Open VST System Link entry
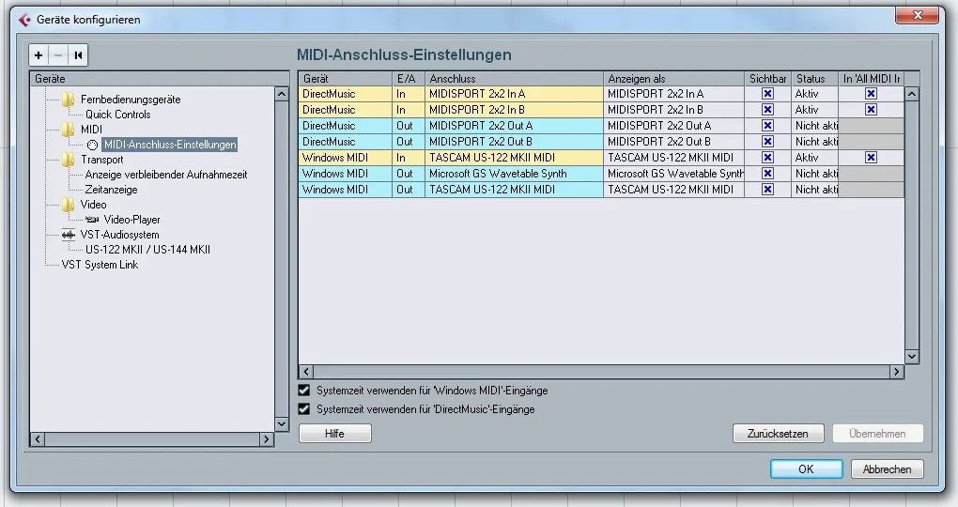The image size is (958, 507). (x=100, y=265)
